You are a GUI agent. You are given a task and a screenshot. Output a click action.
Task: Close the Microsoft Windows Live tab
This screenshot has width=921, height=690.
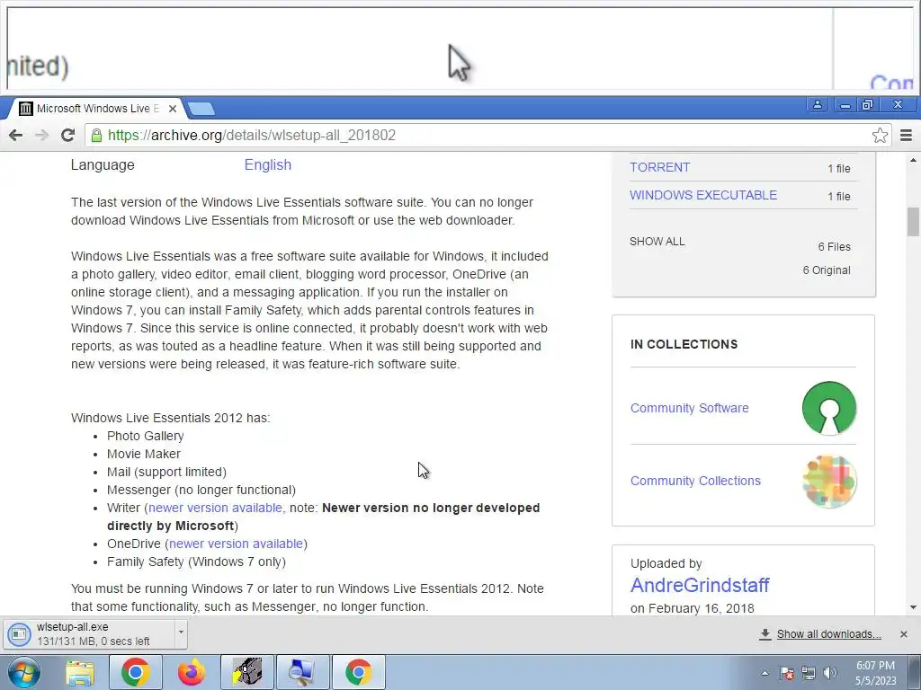(x=172, y=109)
